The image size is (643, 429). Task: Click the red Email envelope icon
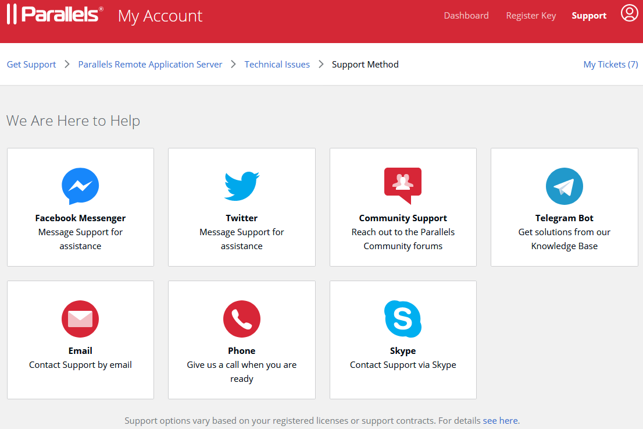tap(80, 319)
